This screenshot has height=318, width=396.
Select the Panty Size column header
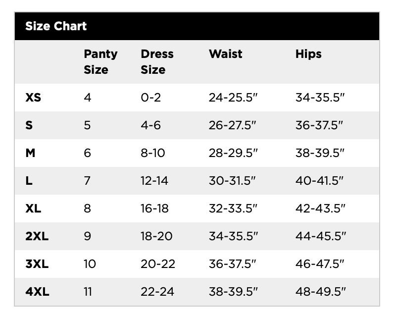click(x=100, y=62)
